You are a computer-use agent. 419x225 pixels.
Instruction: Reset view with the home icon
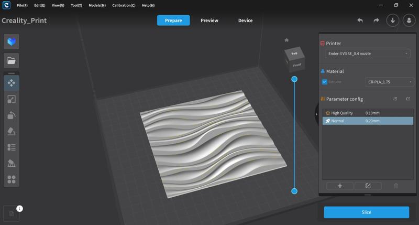[x=286, y=40]
